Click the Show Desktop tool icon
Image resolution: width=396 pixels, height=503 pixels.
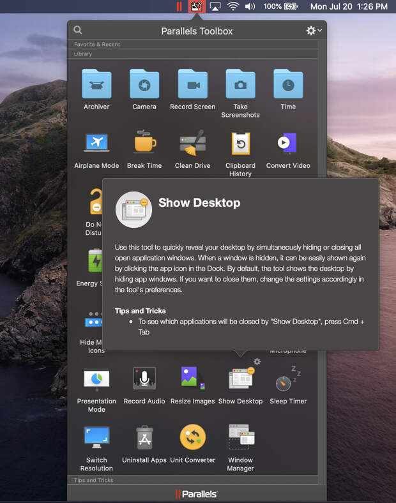(x=240, y=380)
